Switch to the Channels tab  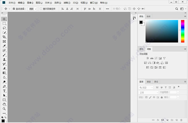coord(149,82)
